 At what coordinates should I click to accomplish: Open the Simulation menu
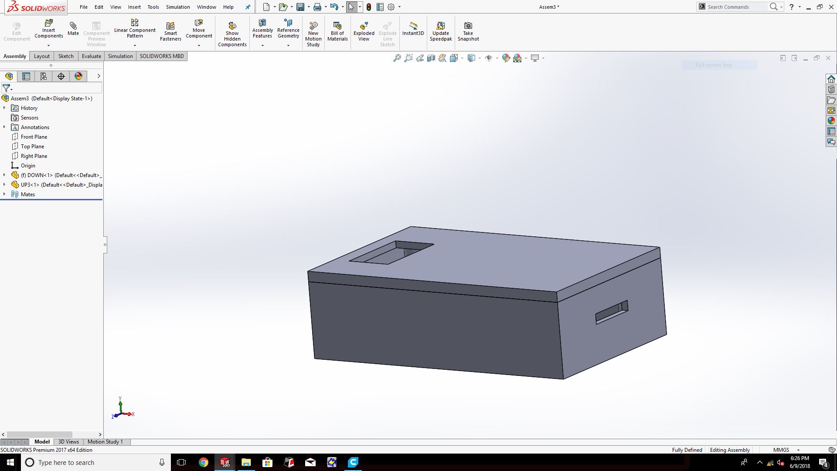(177, 7)
